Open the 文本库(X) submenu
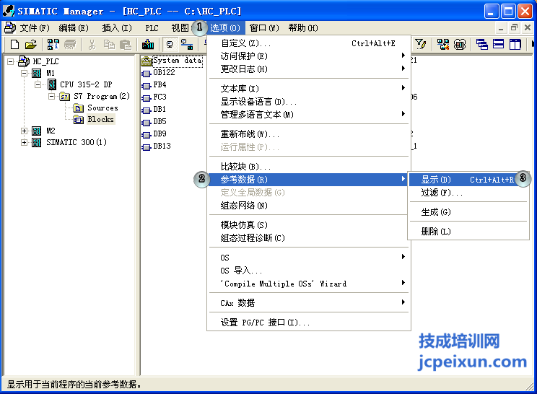This screenshot has width=537, height=394. 309,88
